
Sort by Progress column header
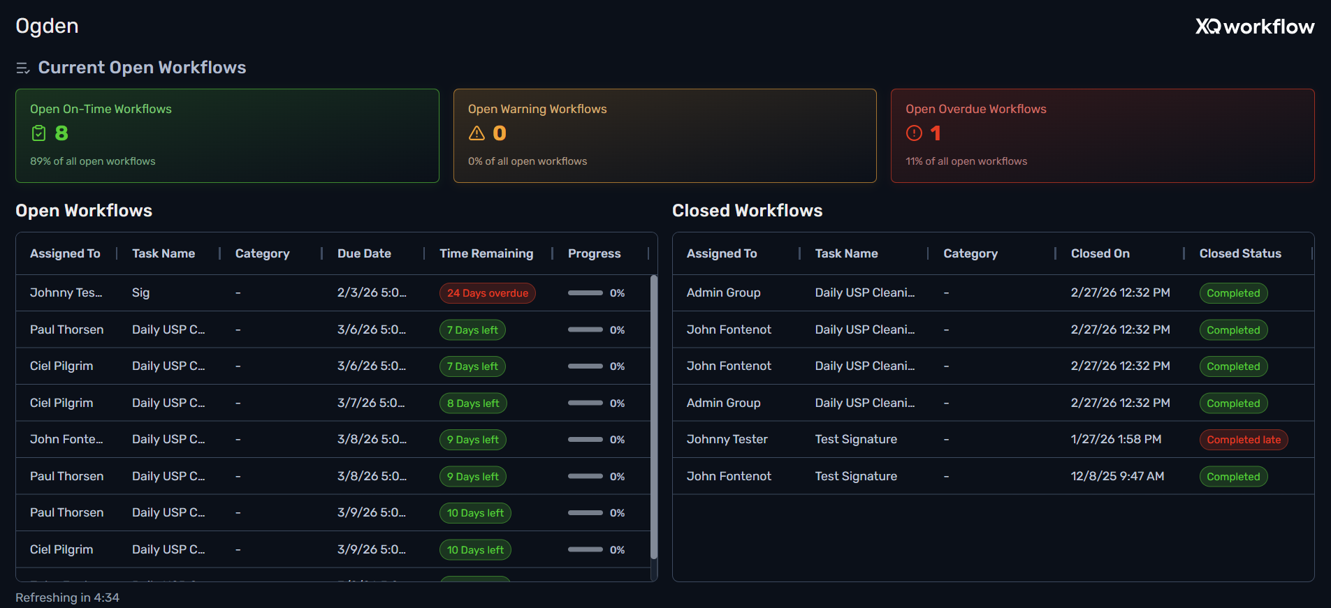pos(594,253)
